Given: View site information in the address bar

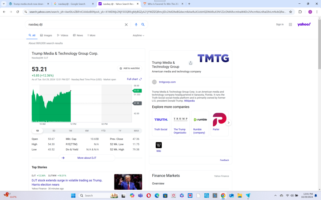Looking at the screenshot, I should pos(26,12).
